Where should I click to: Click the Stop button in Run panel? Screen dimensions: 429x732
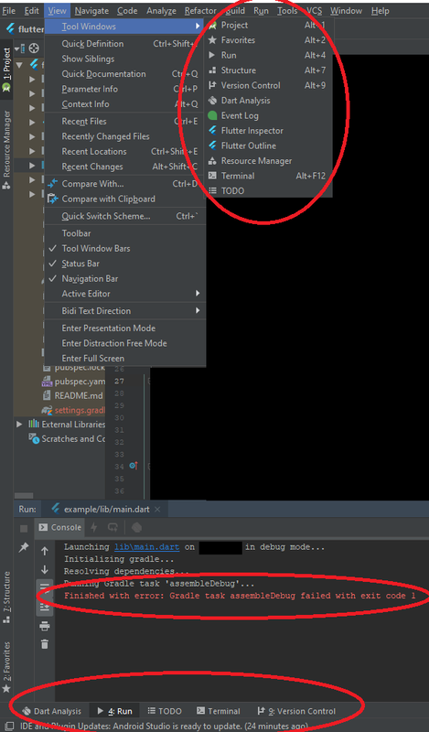(24, 529)
